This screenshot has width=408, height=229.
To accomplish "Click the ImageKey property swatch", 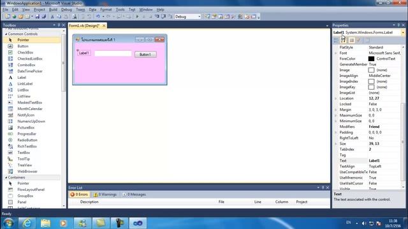I will [x=371, y=87].
